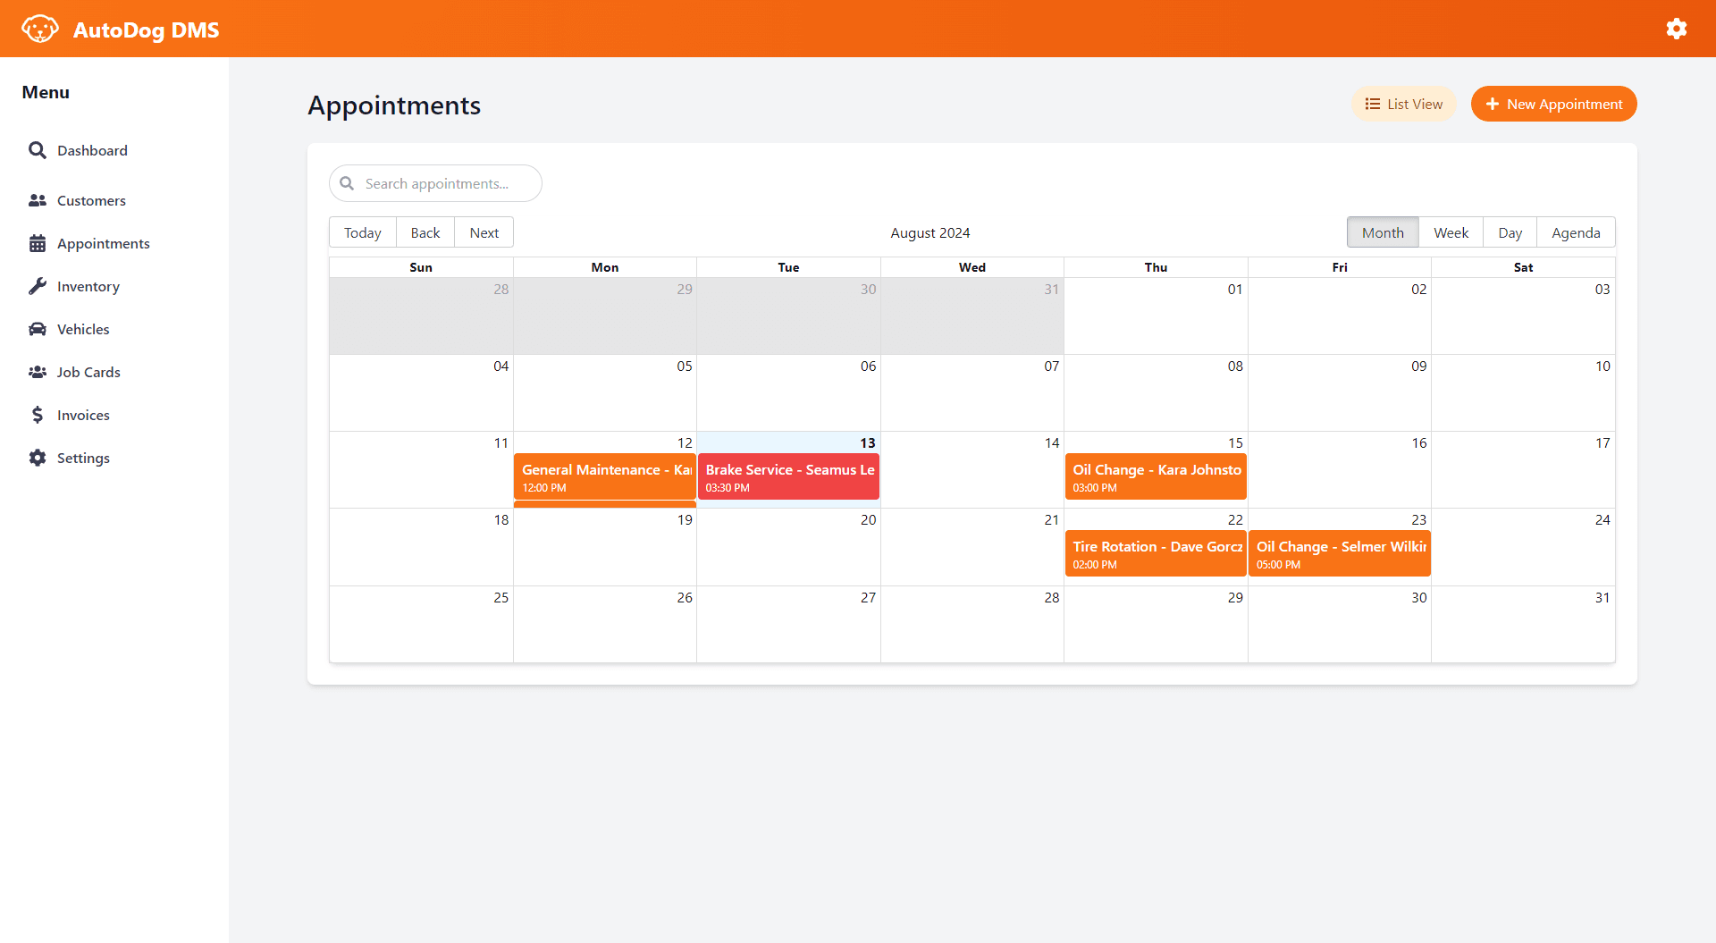Click the Job Cards group icon
The height and width of the screenshot is (943, 1716).
[38, 372]
